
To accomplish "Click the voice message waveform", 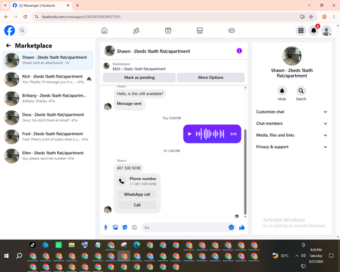I will point(210,134).
